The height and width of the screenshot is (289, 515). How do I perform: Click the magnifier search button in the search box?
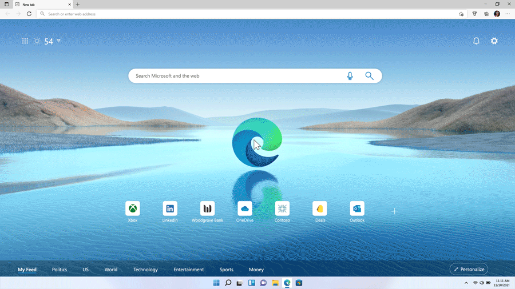point(369,76)
